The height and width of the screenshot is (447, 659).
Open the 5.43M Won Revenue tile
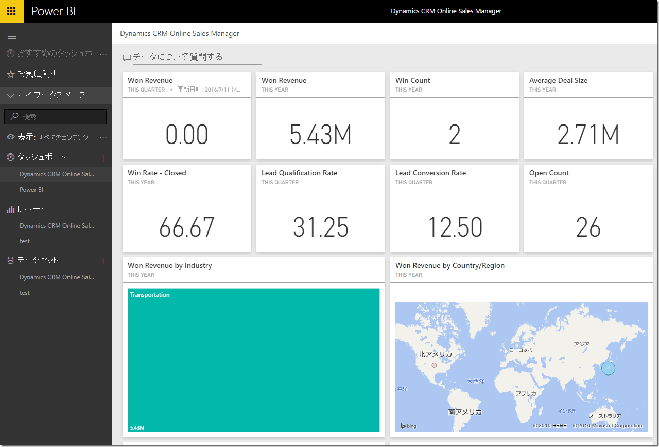(321, 116)
